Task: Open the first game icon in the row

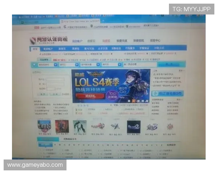Action: coord(44,126)
